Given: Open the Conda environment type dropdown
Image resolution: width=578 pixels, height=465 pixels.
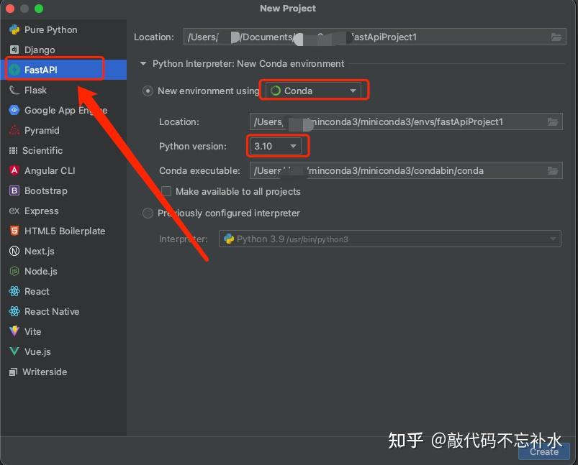Looking at the screenshot, I should pyautogui.click(x=313, y=91).
